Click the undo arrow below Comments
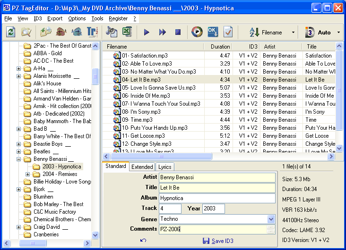 click(143, 241)
